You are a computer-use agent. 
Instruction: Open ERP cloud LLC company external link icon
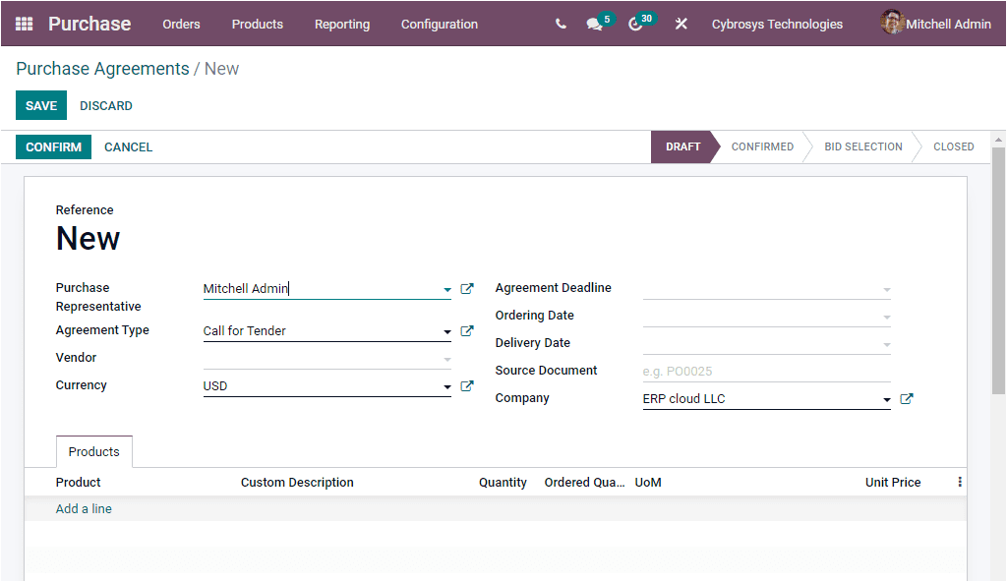coord(907,398)
